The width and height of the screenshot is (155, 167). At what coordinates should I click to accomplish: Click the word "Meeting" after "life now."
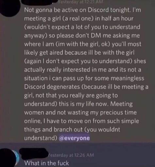(121, 104)
